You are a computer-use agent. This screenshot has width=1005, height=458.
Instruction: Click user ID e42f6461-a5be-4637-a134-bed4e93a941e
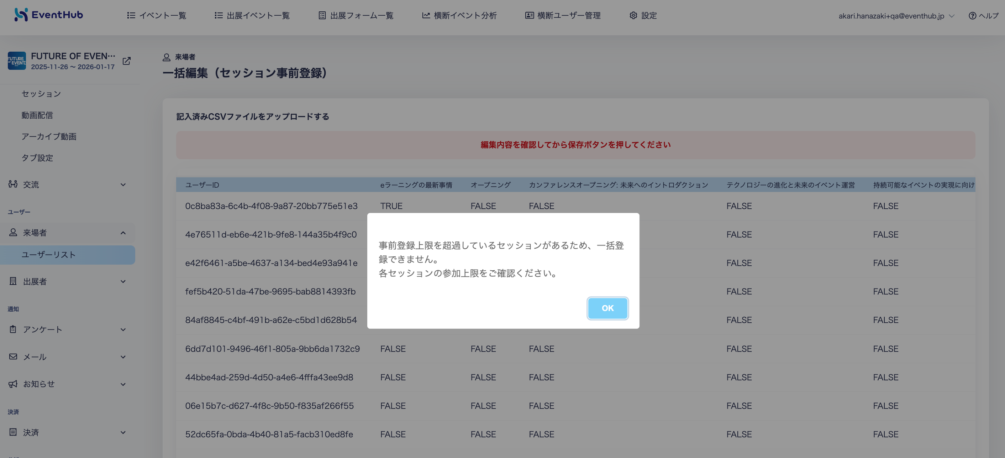(271, 263)
